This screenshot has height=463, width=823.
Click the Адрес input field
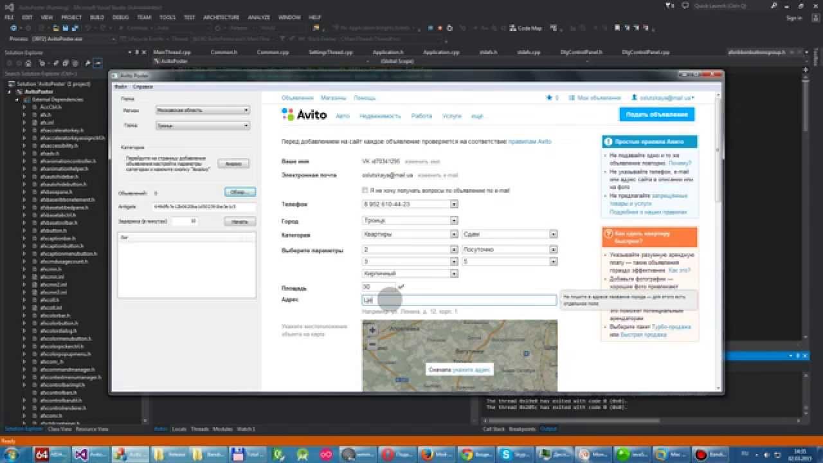tap(459, 300)
